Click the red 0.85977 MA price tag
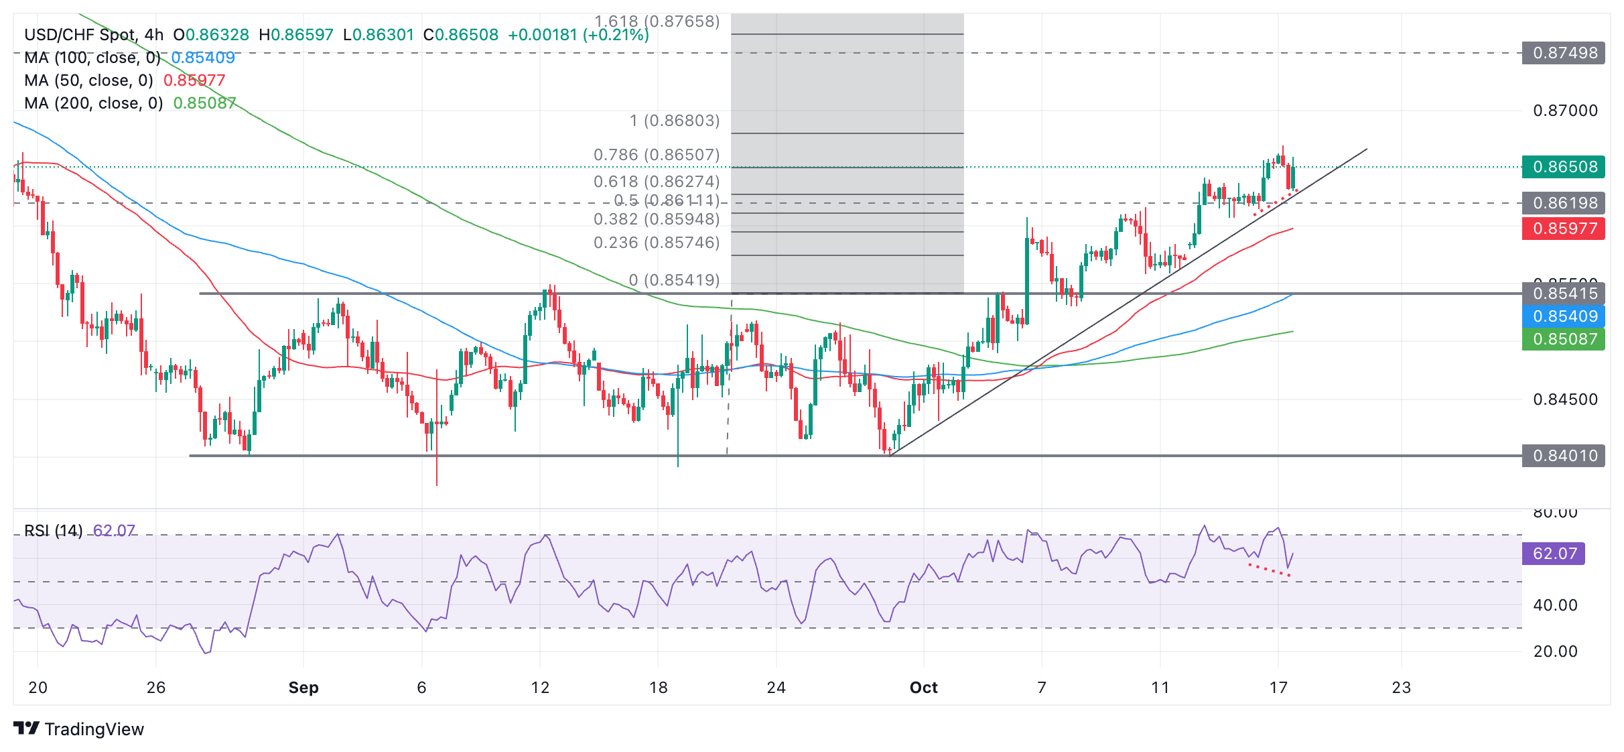The image size is (1624, 752). 1563,229
